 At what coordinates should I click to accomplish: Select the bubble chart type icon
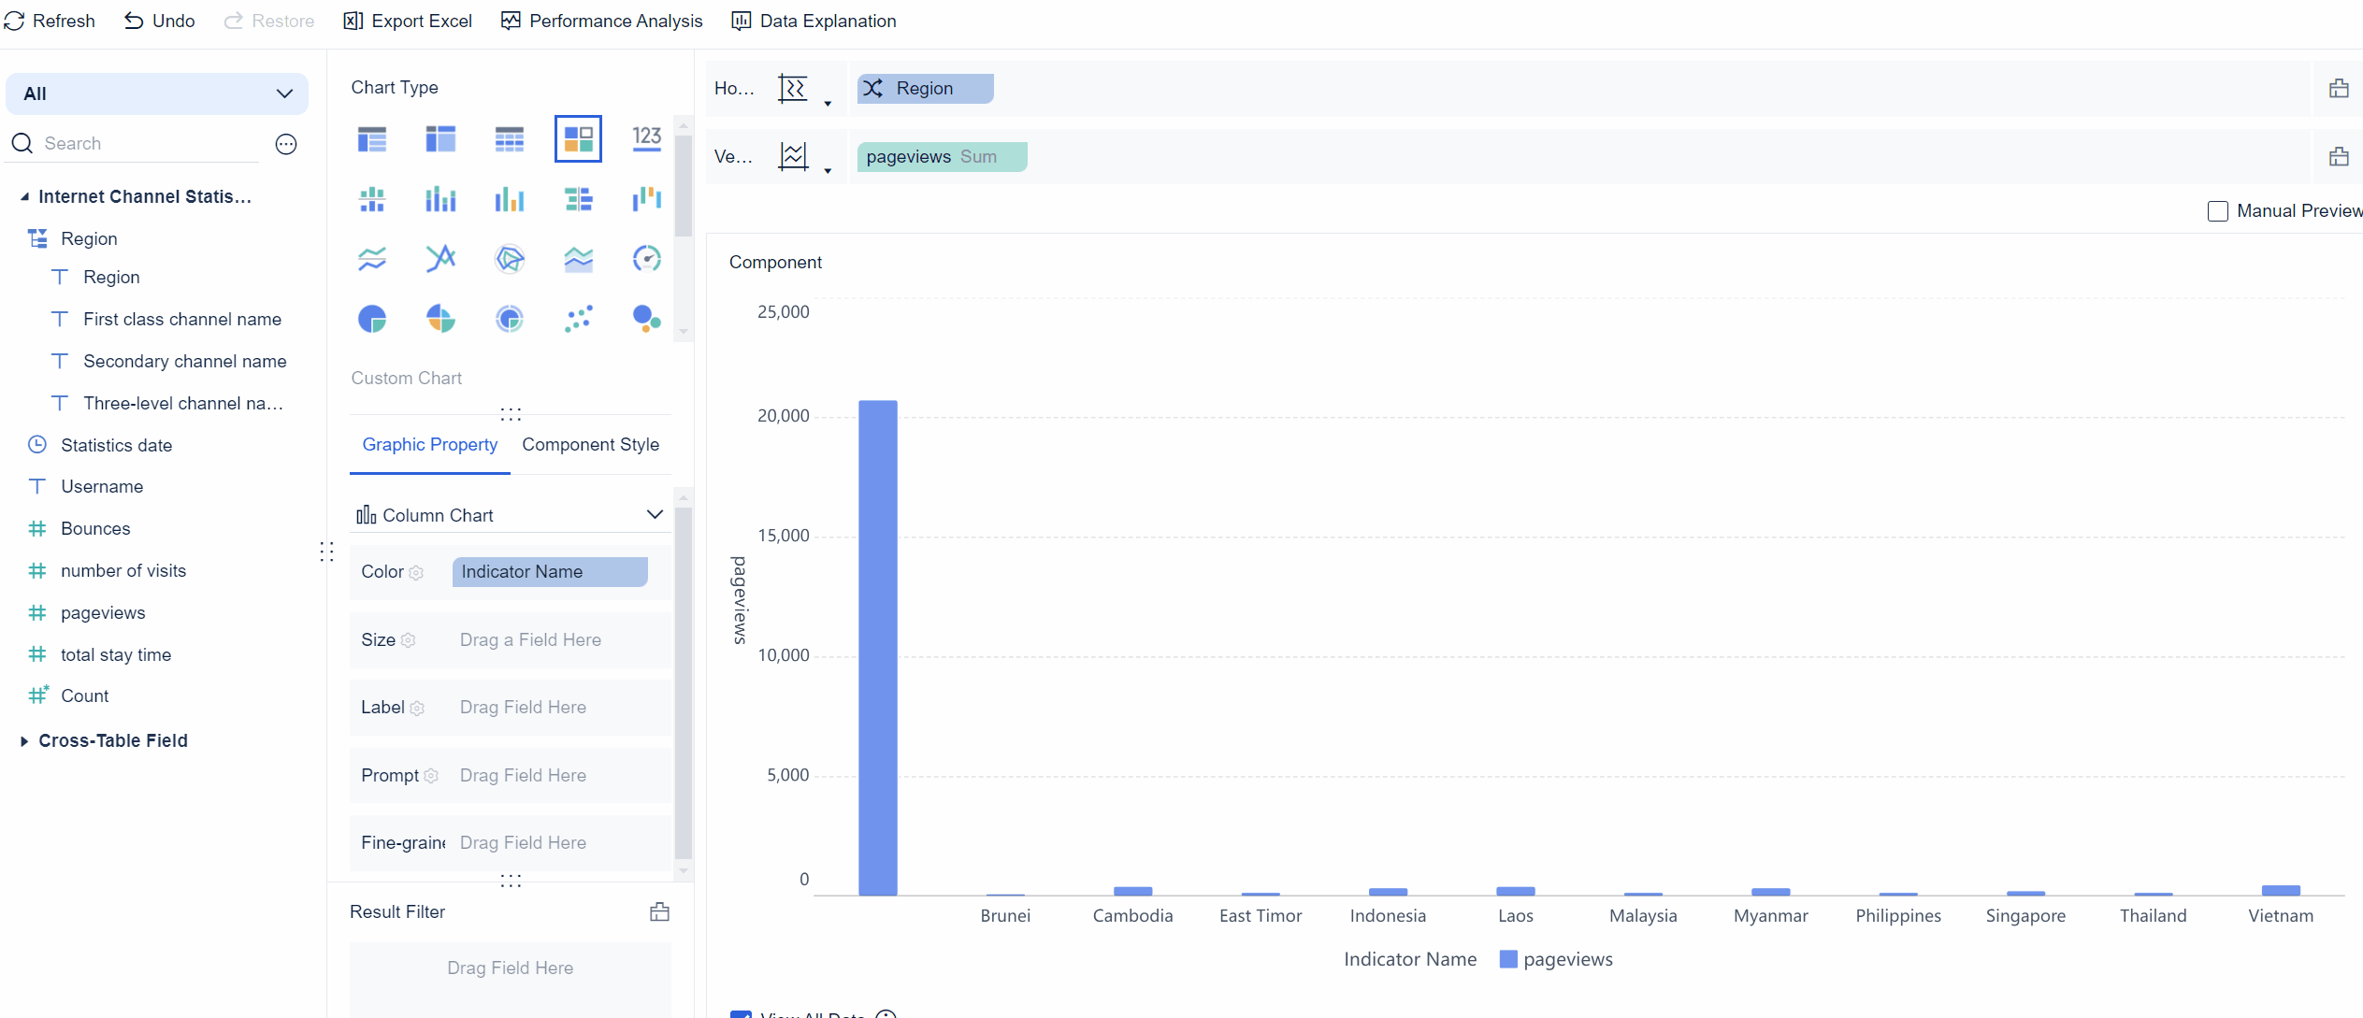(x=646, y=319)
